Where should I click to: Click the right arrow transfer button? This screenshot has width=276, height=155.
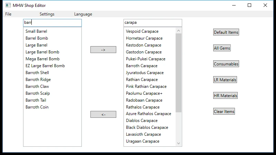(x=103, y=50)
